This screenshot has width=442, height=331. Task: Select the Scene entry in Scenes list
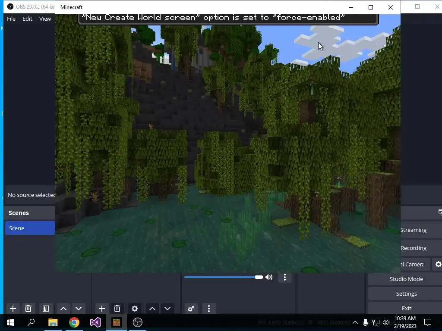point(30,228)
